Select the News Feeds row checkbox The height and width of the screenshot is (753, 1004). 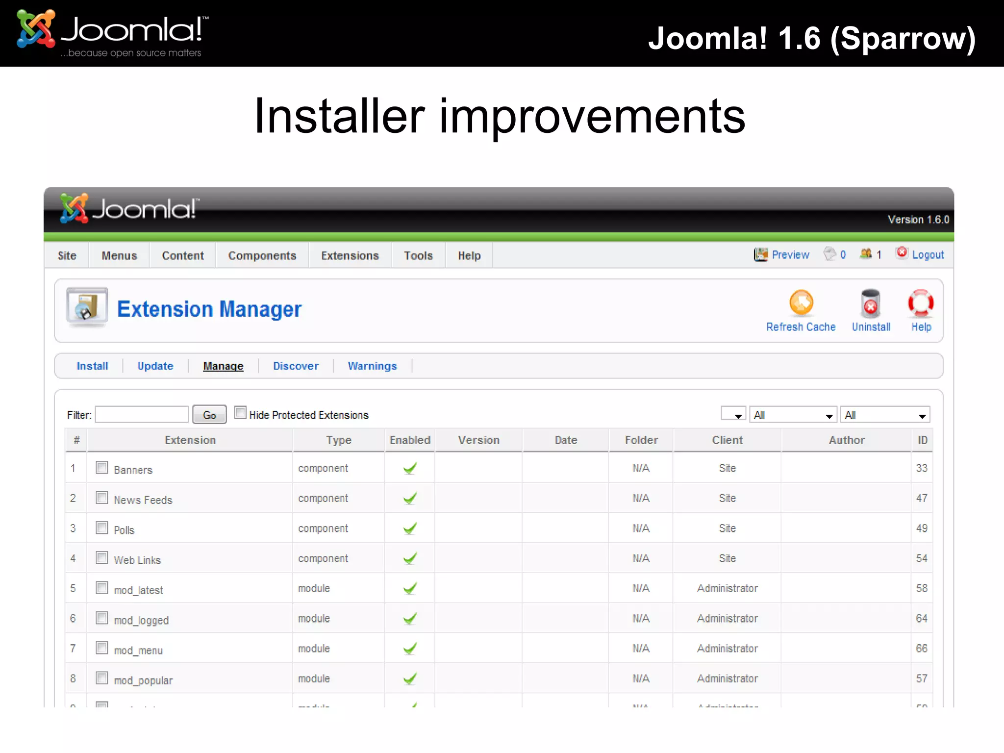(102, 498)
